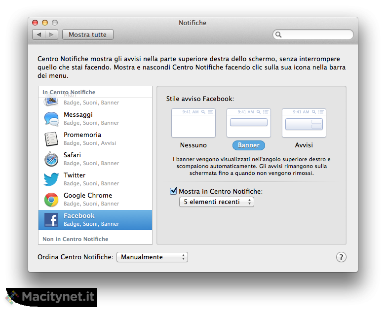
Task: Choose the Banner label
Action: tap(249, 145)
